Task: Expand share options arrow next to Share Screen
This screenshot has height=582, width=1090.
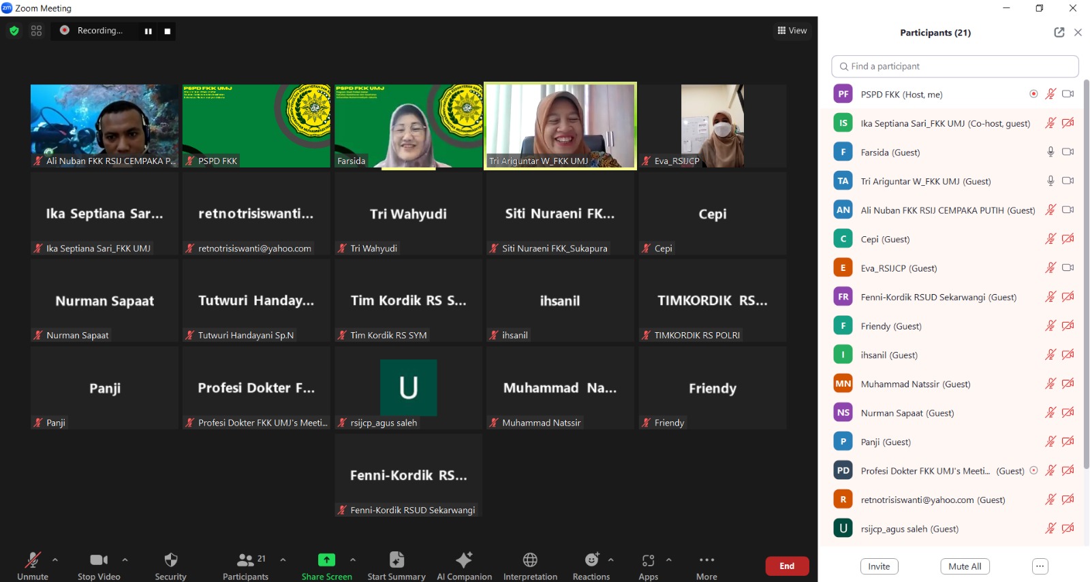Action: (353, 560)
